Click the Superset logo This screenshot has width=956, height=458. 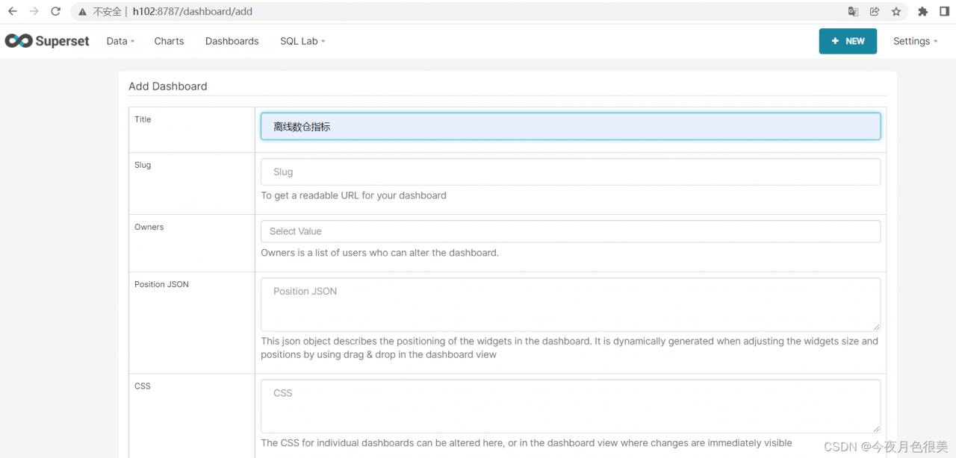pos(47,41)
